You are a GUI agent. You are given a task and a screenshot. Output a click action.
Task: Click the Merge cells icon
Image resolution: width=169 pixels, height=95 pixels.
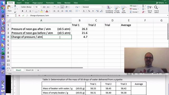click(77, 11)
